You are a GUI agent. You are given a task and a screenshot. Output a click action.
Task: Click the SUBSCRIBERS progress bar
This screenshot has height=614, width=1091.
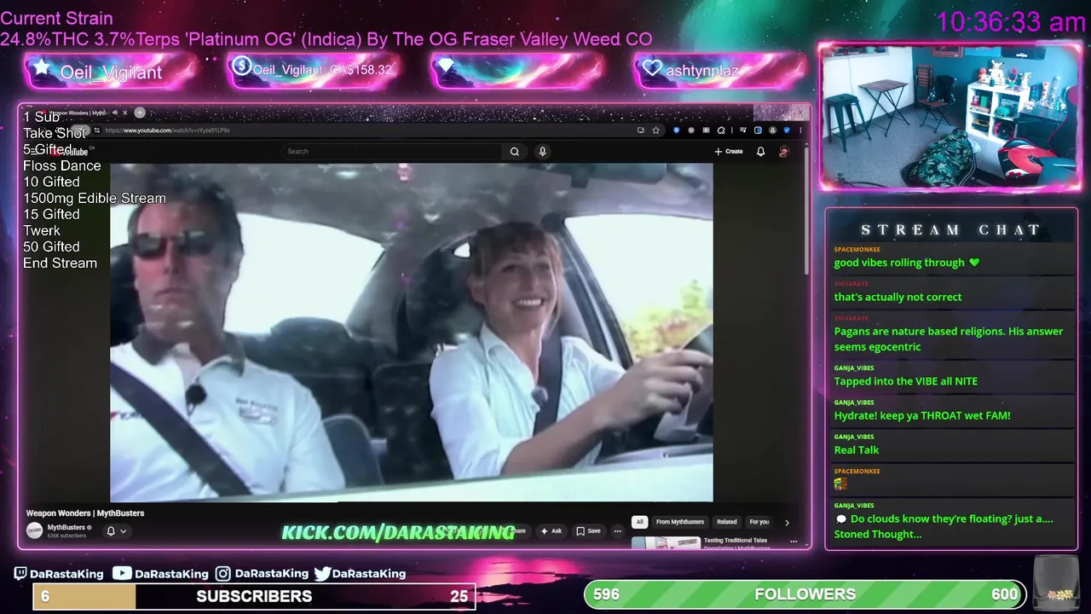tap(254, 596)
